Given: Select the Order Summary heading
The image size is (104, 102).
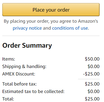Looking at the screenshot, I should 27,45.
